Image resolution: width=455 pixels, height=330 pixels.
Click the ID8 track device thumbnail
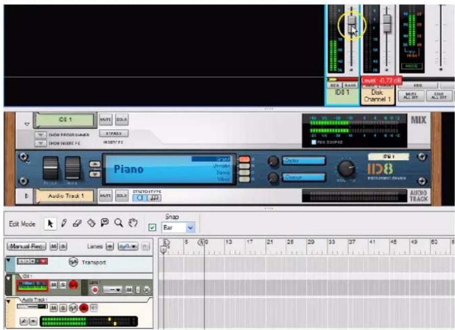(x=33, y=285)
